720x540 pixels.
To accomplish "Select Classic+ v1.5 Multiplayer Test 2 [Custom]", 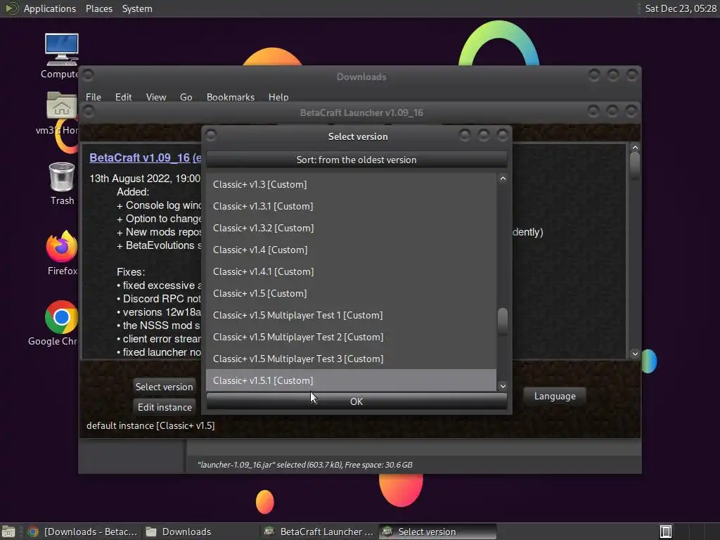I will [352, 337].
